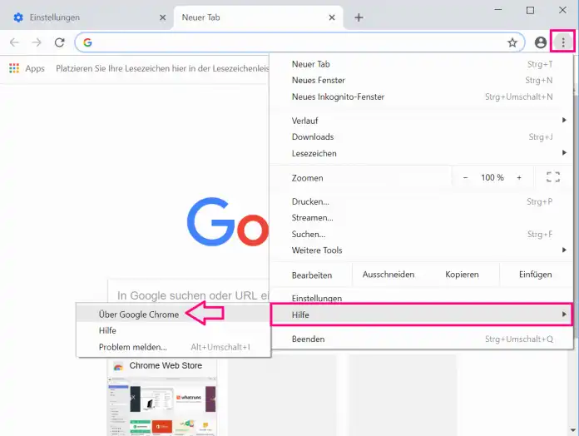
Task: Select Beenden to quit Chrome
Action: click(x=422, y=339)
